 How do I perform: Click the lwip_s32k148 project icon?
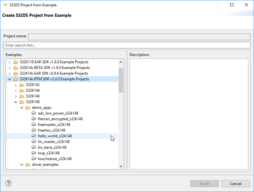(x=34, y=153)
